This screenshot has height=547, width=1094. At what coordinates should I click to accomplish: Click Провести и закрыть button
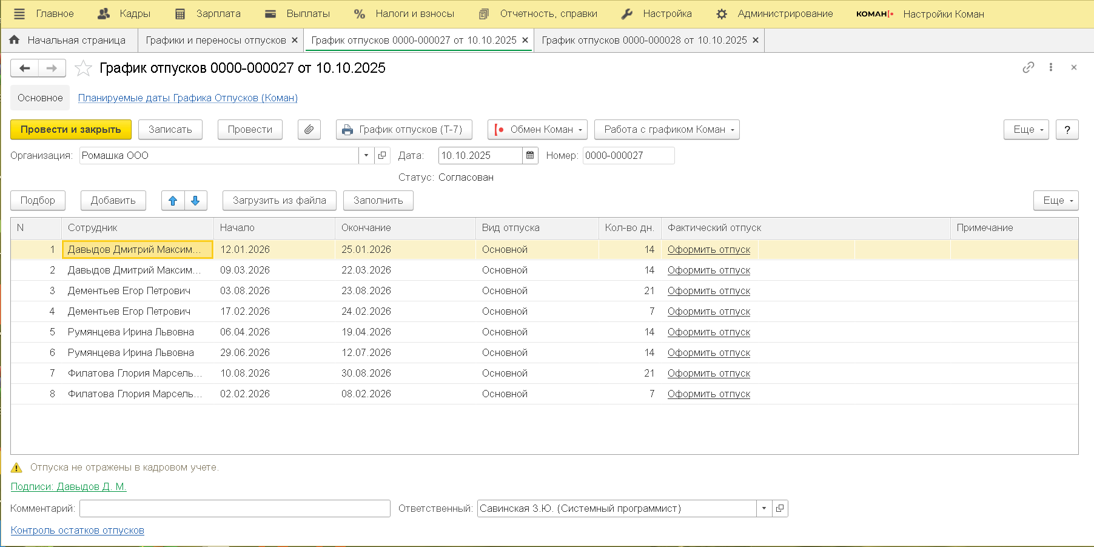(x=71, y=130)
